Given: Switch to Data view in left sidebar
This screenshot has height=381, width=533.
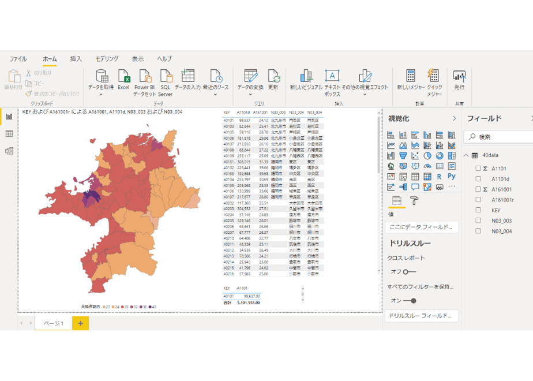Looking at the screenshot, I should click(9, 134).
